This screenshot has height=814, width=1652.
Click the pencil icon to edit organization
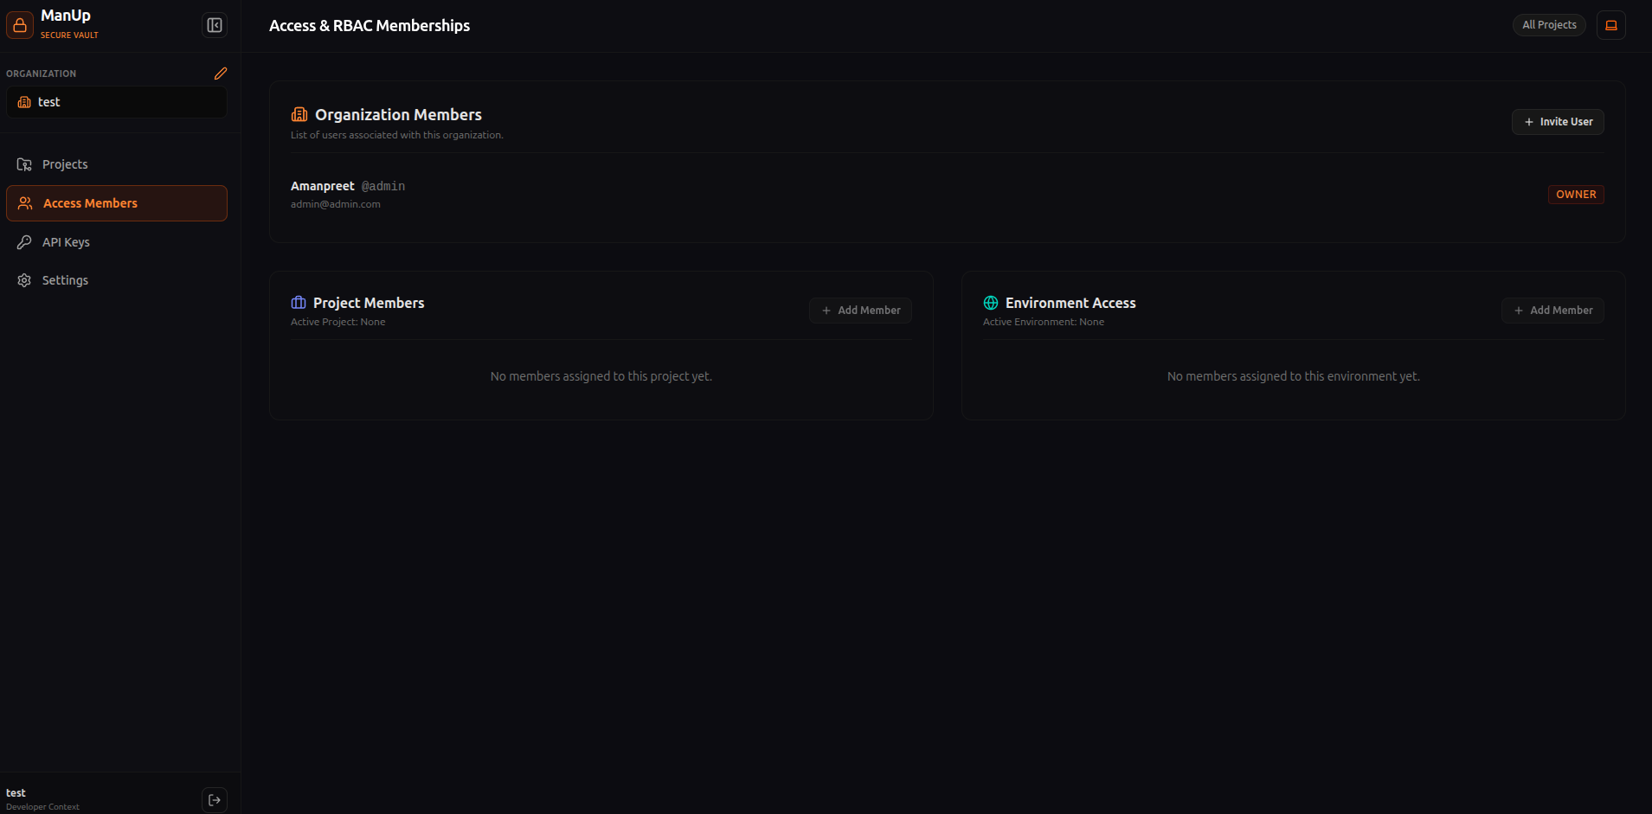221,74
